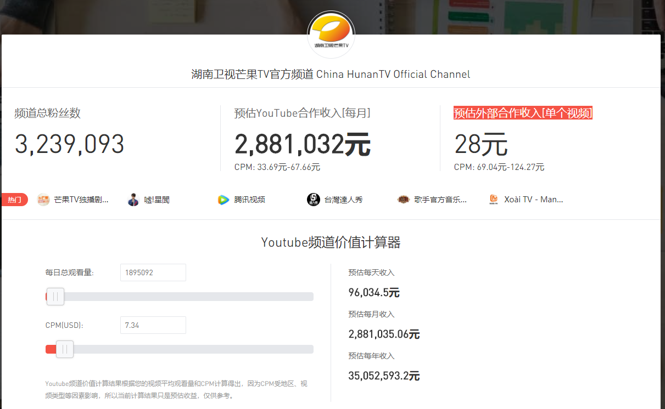The width and height of the screenshot is (665, 409).
Task: Click the CPM(USD) slider handle
Action: coord(64,349)
